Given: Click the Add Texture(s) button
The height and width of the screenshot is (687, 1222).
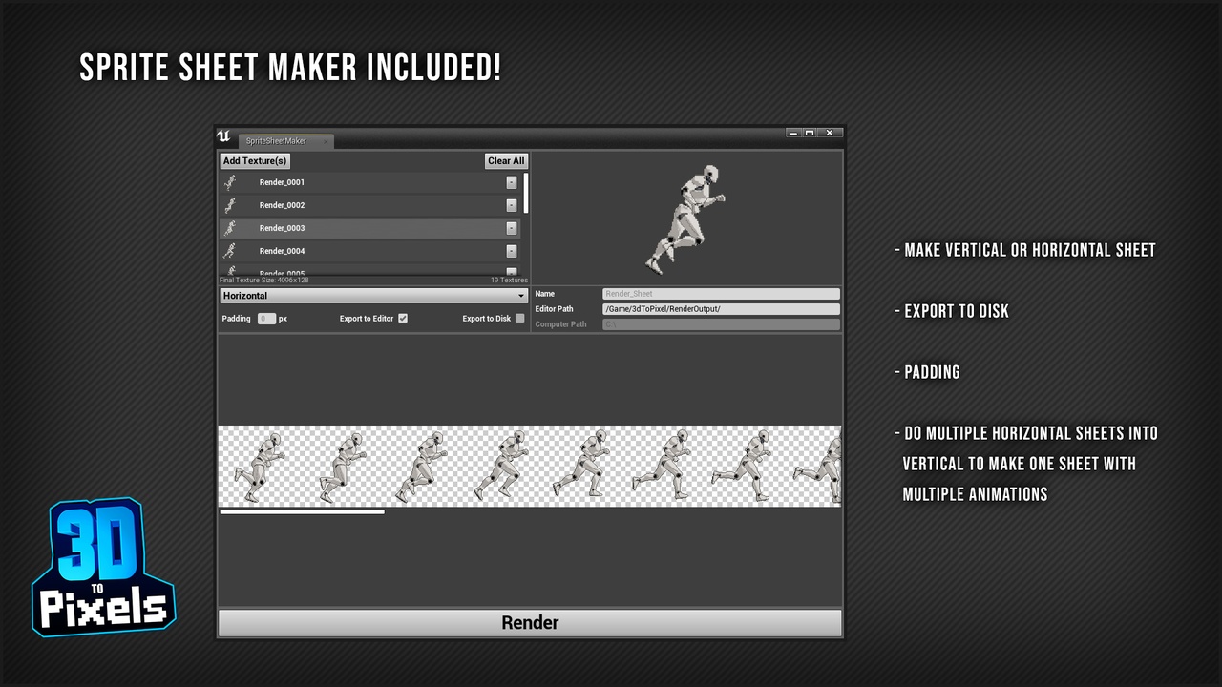Looking at the screenshot, I should tap(255, 161).
